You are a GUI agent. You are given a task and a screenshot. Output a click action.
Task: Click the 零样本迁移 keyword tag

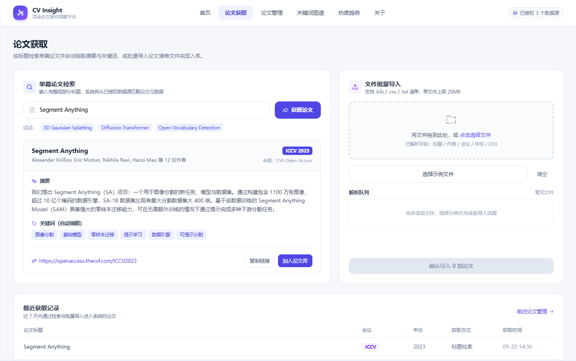pos(103,235)
